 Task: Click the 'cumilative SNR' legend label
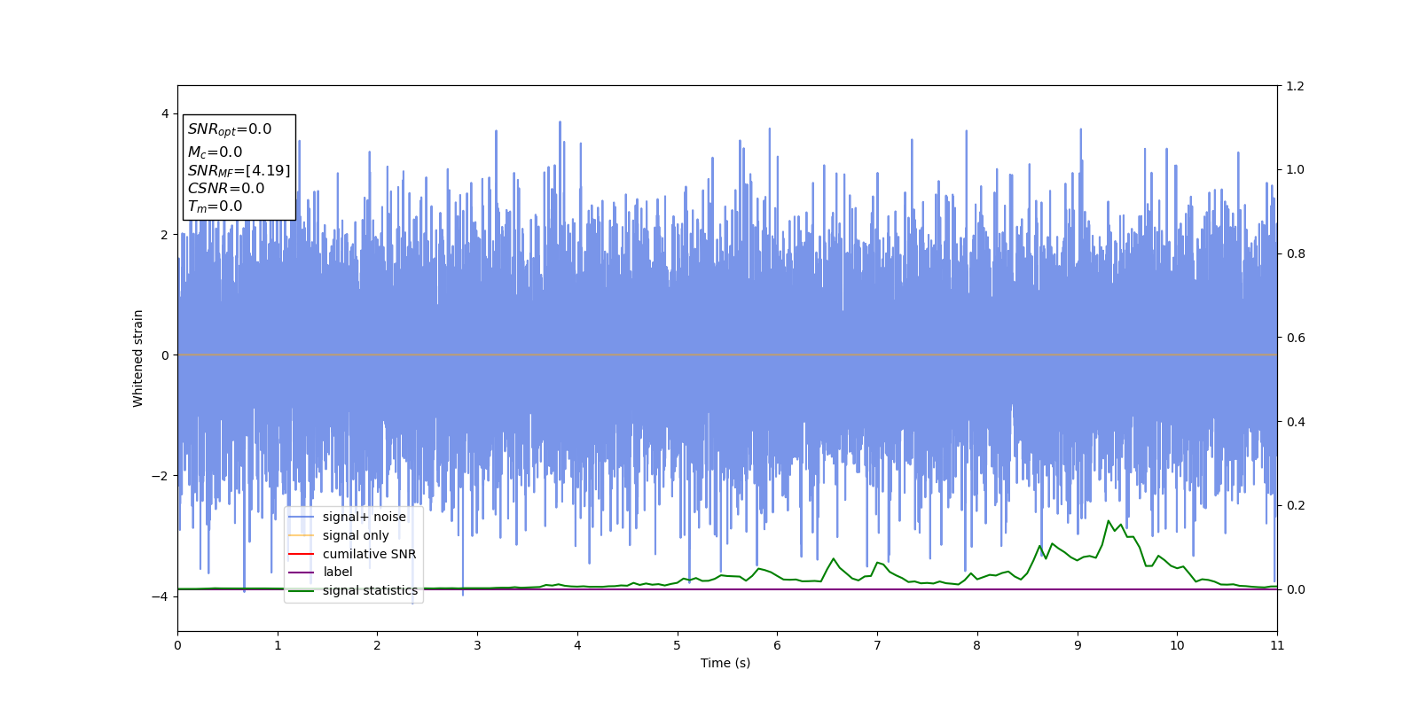369,554
